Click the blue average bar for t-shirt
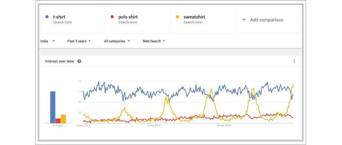This screenshot has width=342, height=145. (x=53, y=107)
